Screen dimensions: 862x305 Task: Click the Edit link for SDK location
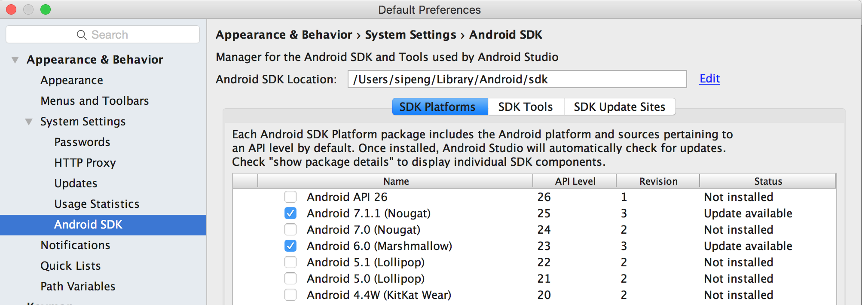[x=709, y=79]
